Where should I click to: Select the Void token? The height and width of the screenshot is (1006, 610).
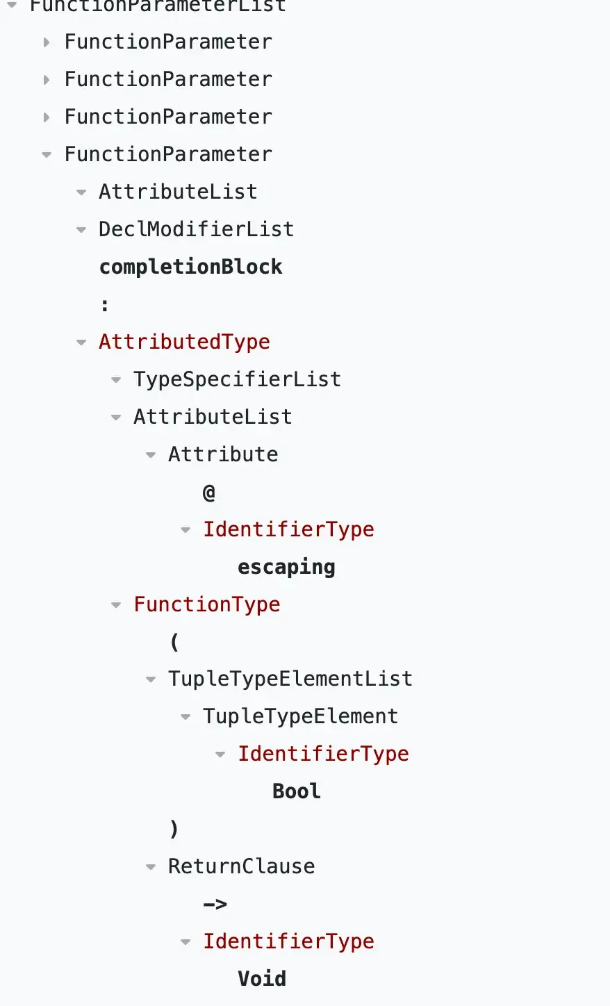click(262, 979)
